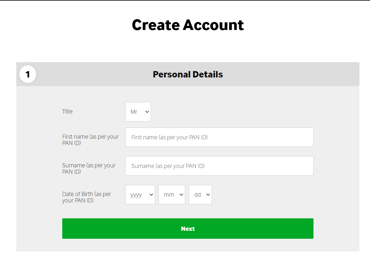Click the arrow beside the dd field
370x255 pixels.
[208, 194]
